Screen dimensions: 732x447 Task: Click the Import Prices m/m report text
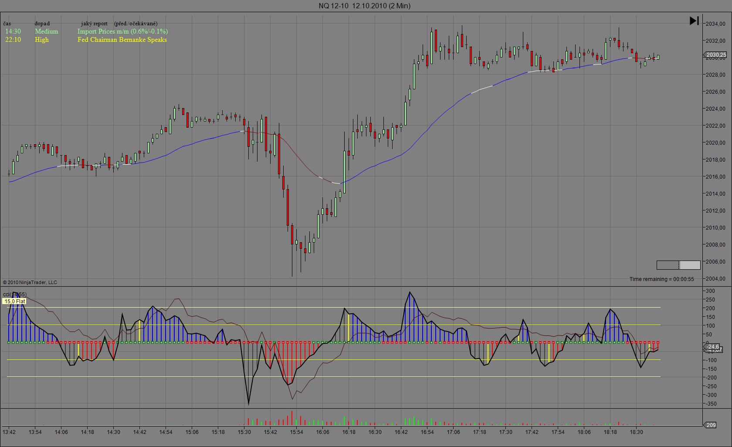[x=122, y=31]
